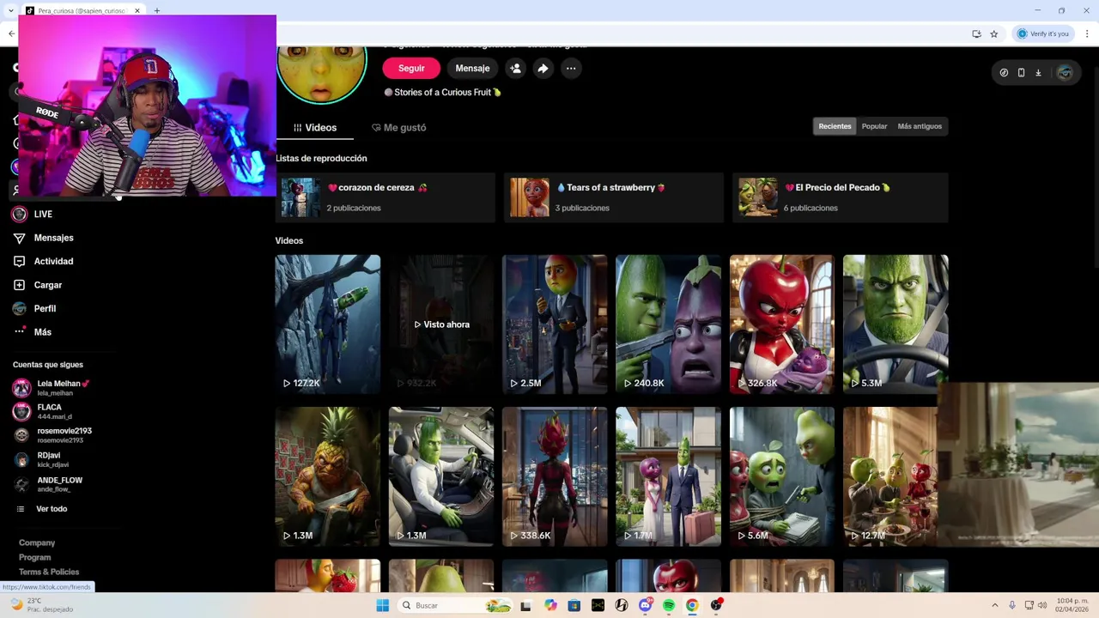Image resolution: width=1099 pixels, height=618 pixels.
Task: Open the video with 12.7M views
Action: coord(890,476)
